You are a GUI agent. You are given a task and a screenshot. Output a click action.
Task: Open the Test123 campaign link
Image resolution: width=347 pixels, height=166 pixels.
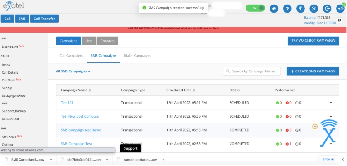coord(67,103)
